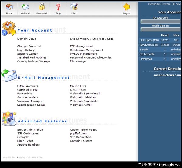
Task: Open Domain Setup
Action: tap(27, 39)
